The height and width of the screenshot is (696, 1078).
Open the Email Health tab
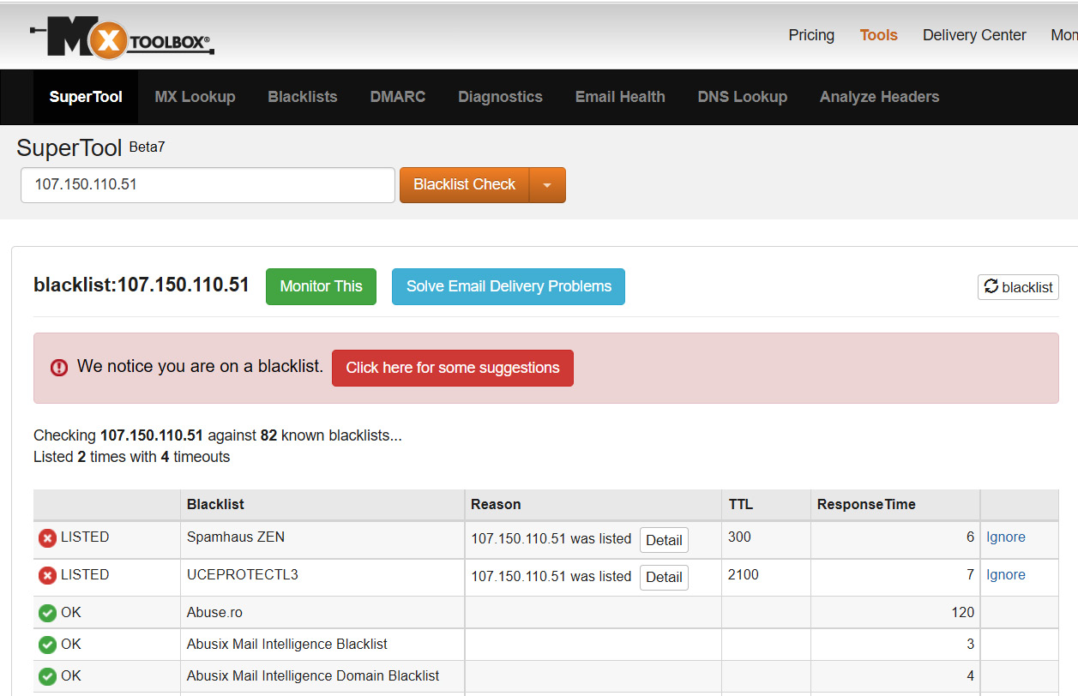tap(620, 97)
